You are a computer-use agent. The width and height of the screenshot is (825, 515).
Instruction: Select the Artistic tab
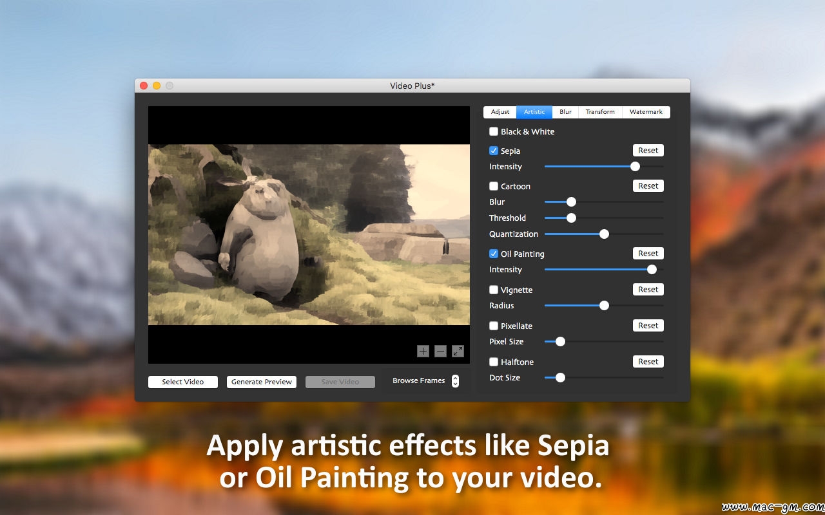534,112
